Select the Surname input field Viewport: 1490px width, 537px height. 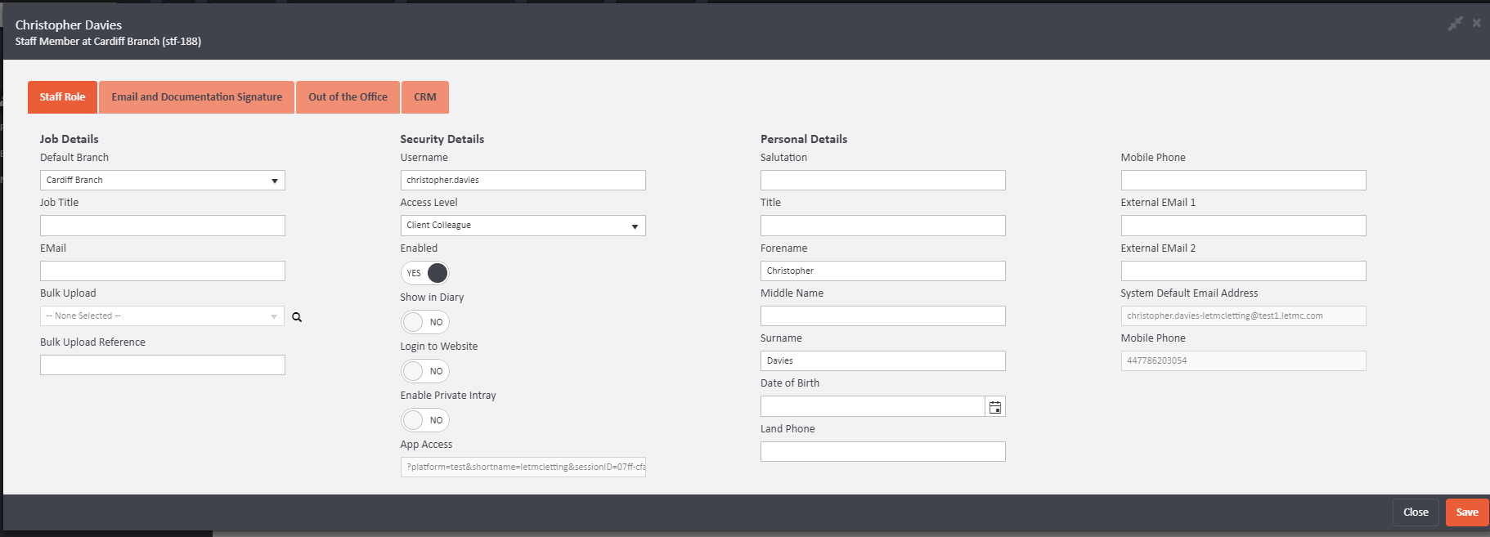(x=882, y=361)
